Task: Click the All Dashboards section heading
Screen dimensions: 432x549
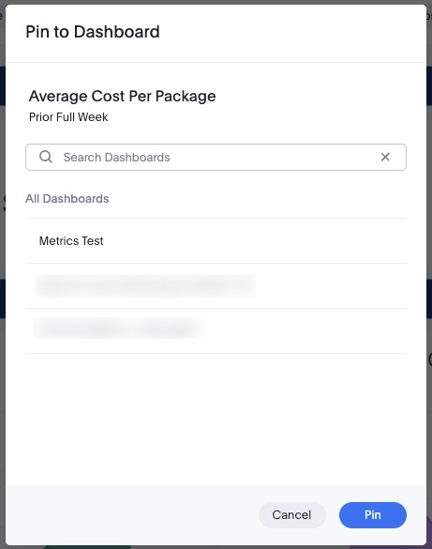Action: 67,199
